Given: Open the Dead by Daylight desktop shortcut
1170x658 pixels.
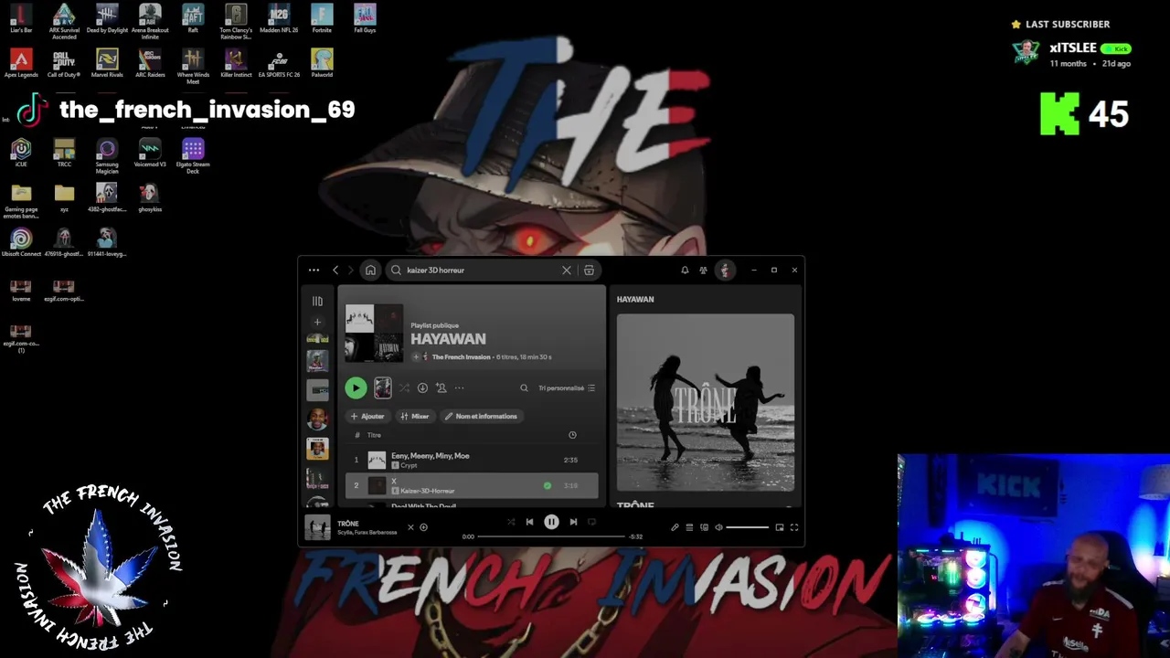Looking at the screenshot, I should click(107, 18).
